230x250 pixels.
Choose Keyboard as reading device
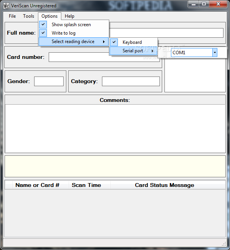point(133,42)
